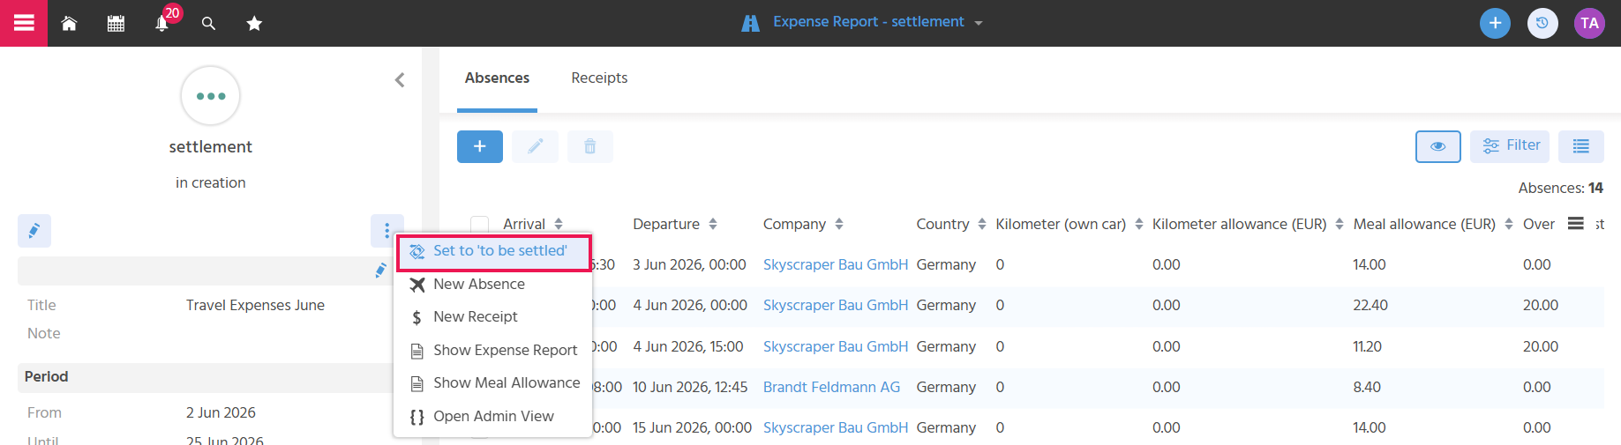Click Title value Travel Expenses June
The height and width of the screenshot is (445, 1621).
click(255, 306)
